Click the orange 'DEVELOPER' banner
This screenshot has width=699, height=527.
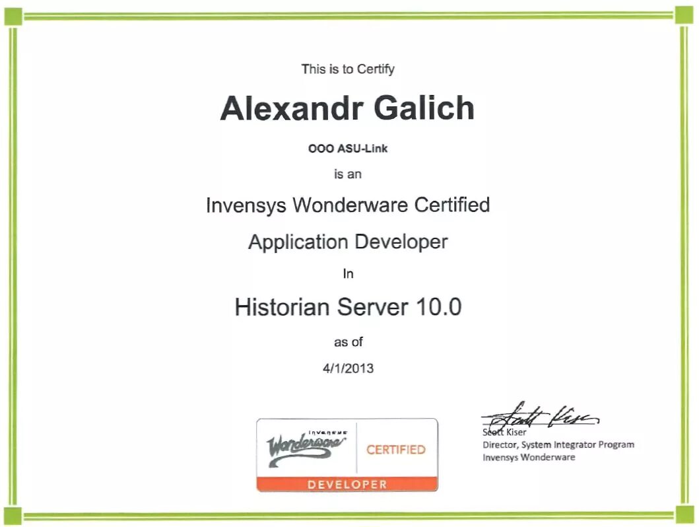(x=347, y=484)
